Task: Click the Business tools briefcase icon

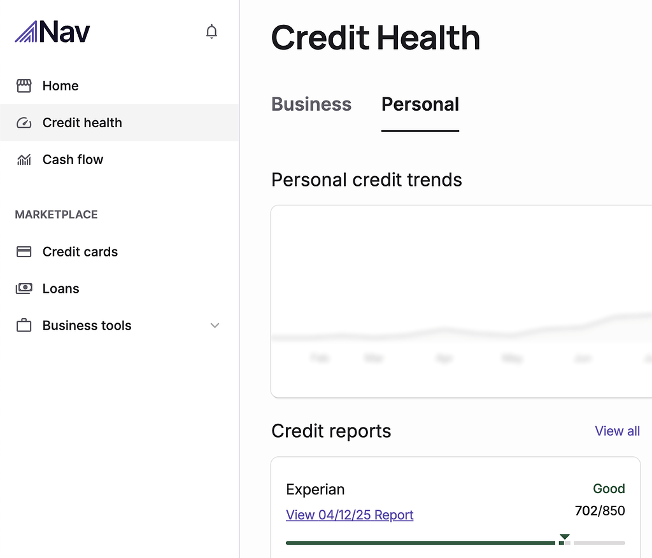Action: [24, 326]
